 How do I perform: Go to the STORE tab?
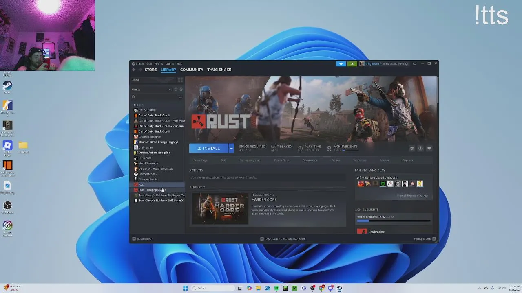pyautogui.click(x=150, y=70)
